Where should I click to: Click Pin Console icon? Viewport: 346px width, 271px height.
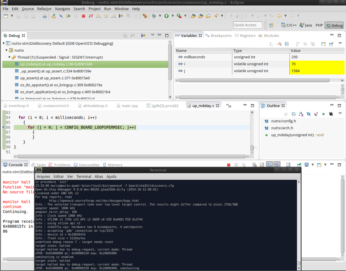[x=299, y=165]
